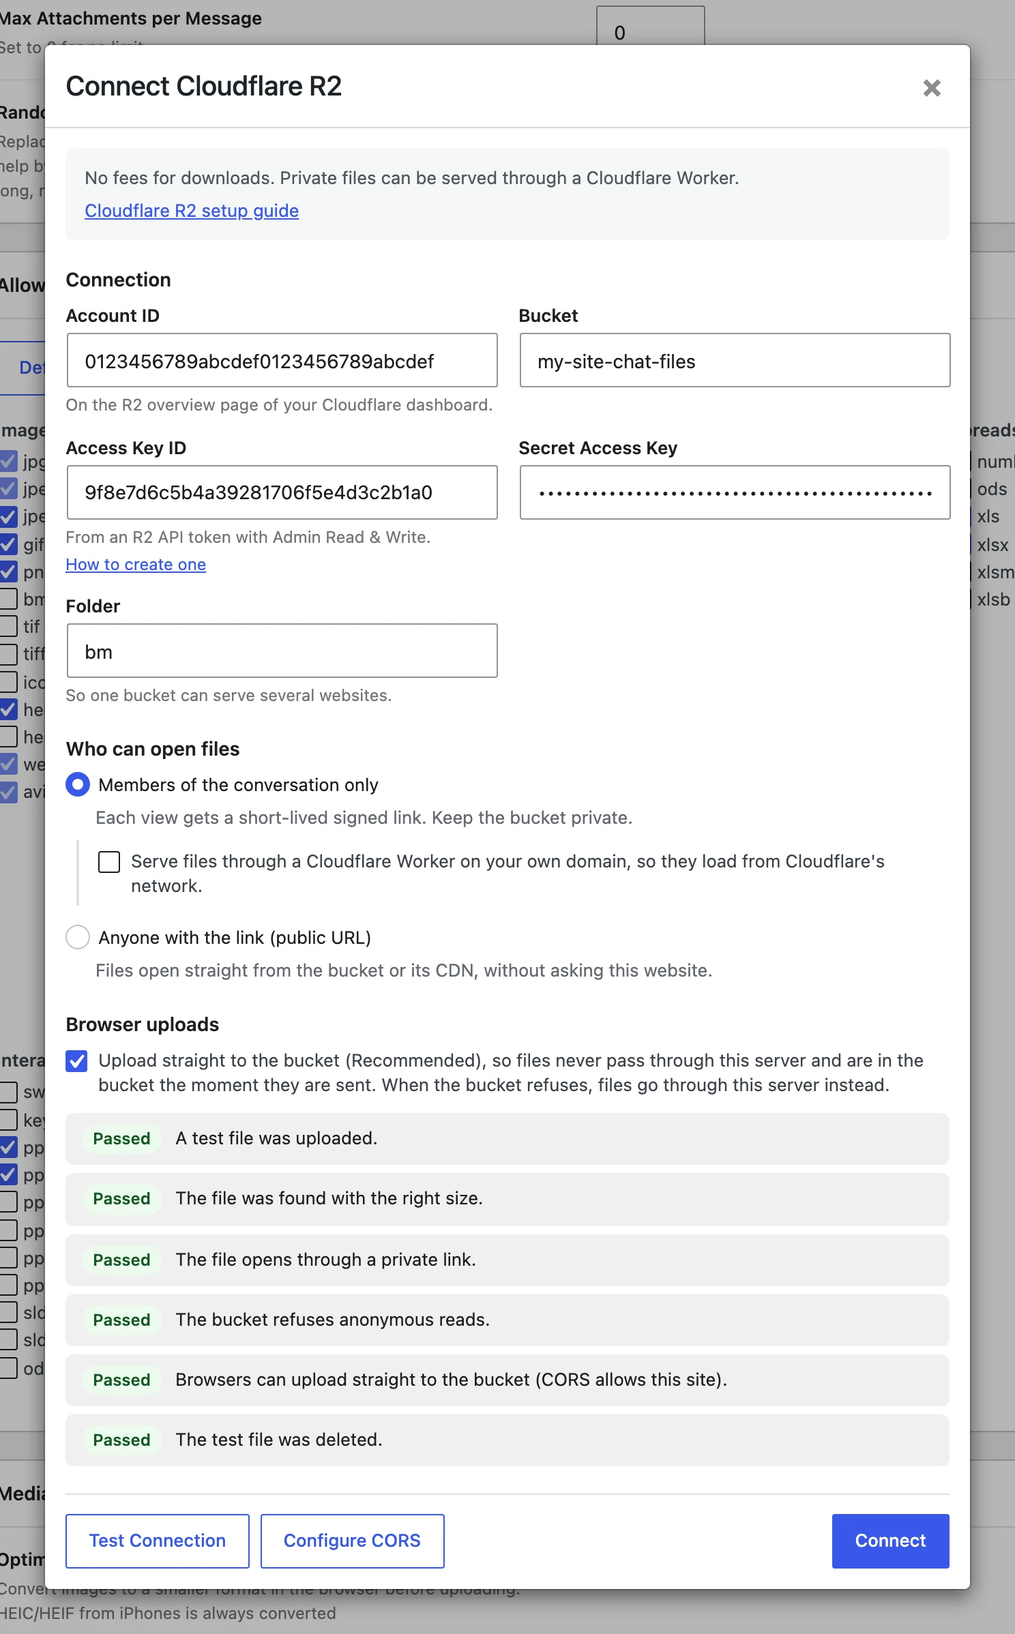Click the 'xlsb' file type in background page

point(993,599)
